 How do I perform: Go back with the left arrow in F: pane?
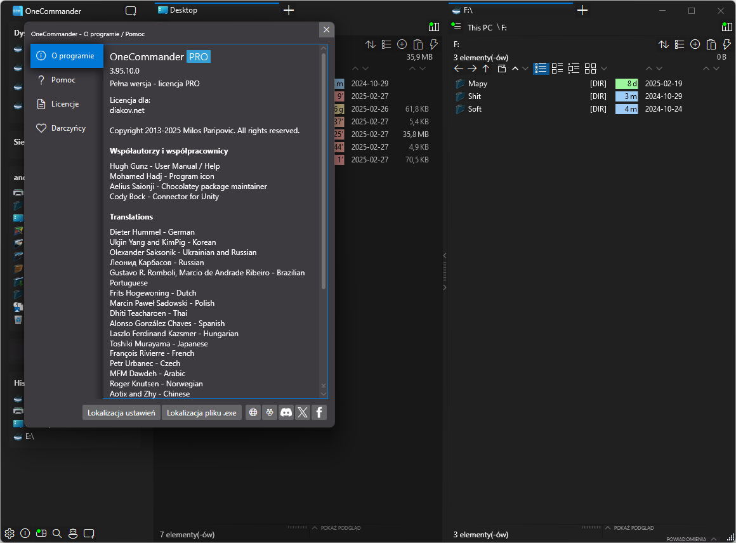(459, 69)
